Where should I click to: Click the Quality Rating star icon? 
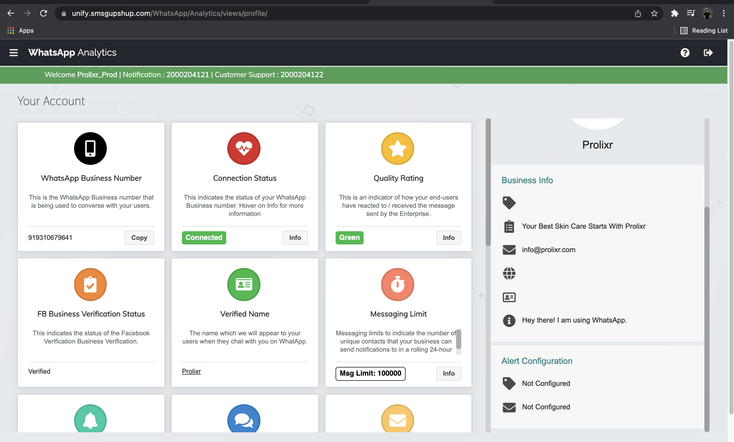(397, 148)
